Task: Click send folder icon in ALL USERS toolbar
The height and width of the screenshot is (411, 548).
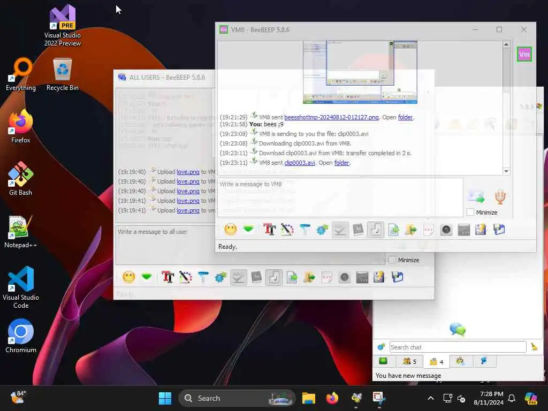Action: [309, 277]
